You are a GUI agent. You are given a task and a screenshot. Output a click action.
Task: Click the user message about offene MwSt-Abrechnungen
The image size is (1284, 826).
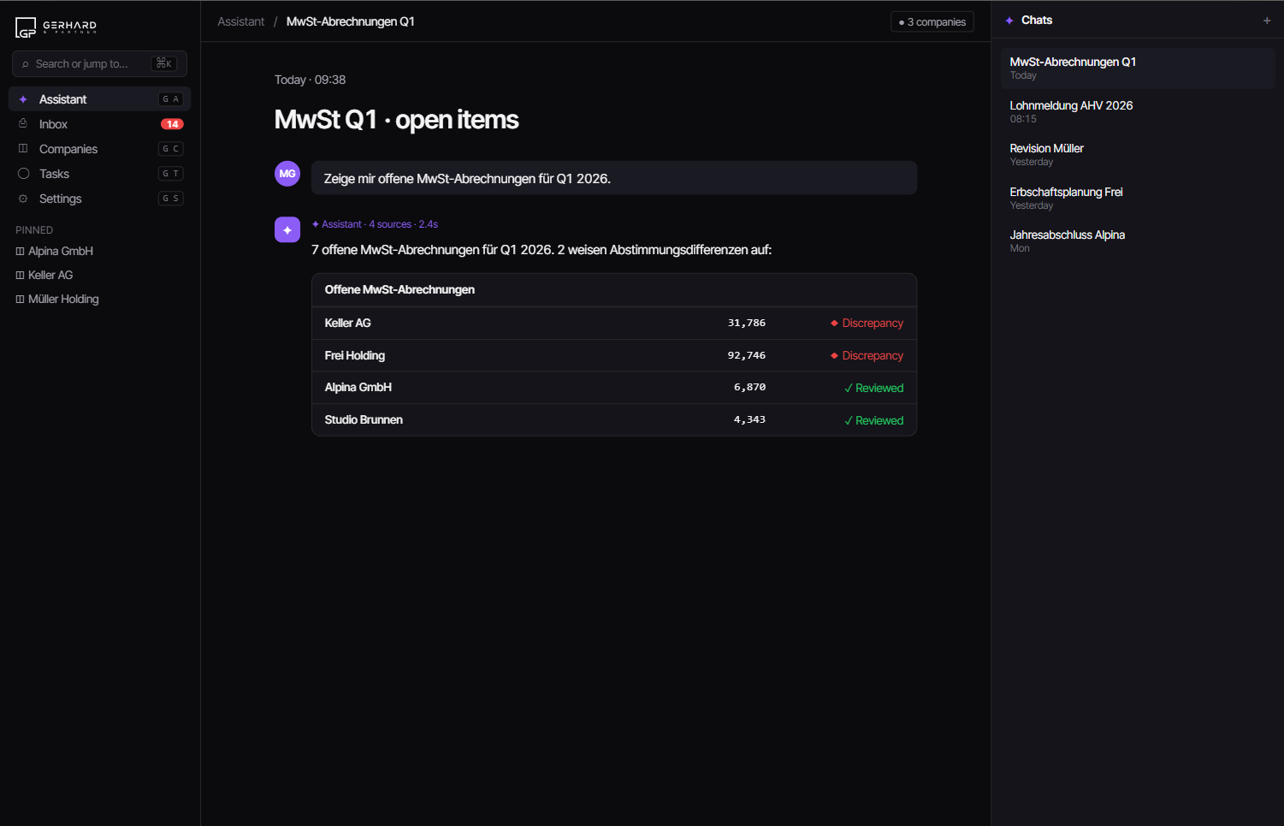(614, 178)
